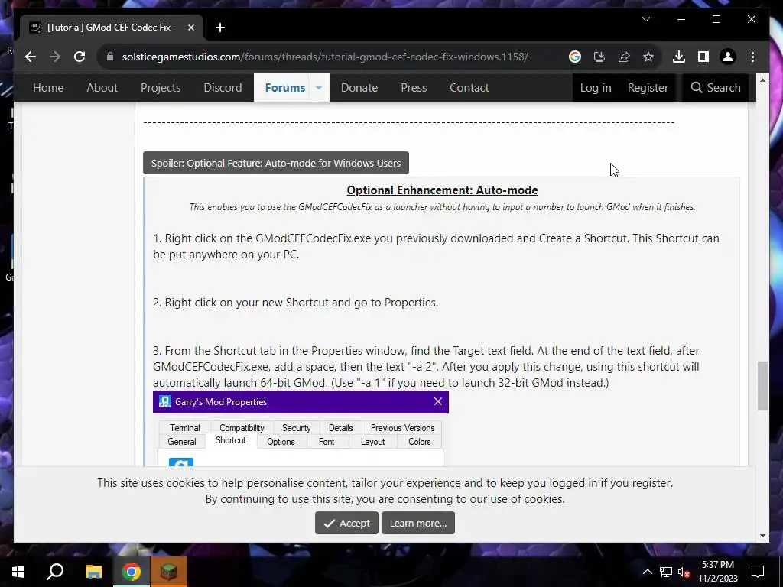783x587 pixels.
Task: Close the GMod CEF Codec Fix tab
Action: click(x=190, y=28)
